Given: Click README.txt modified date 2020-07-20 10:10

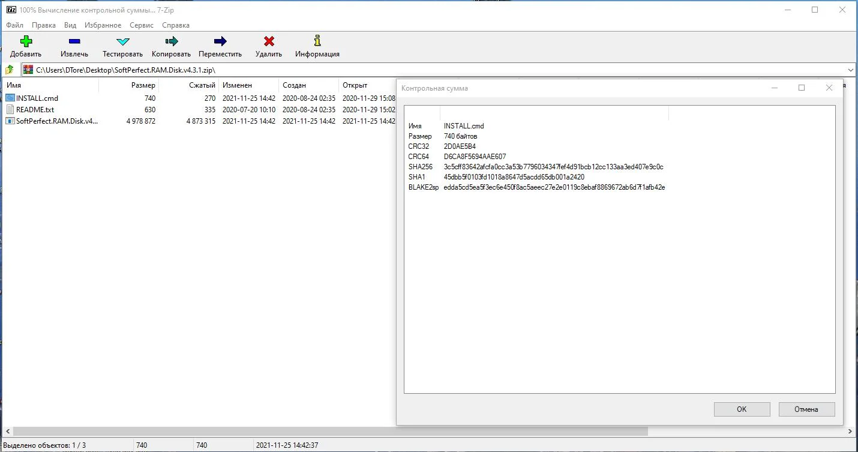Looking at the screenshot, I should point(249,110).
